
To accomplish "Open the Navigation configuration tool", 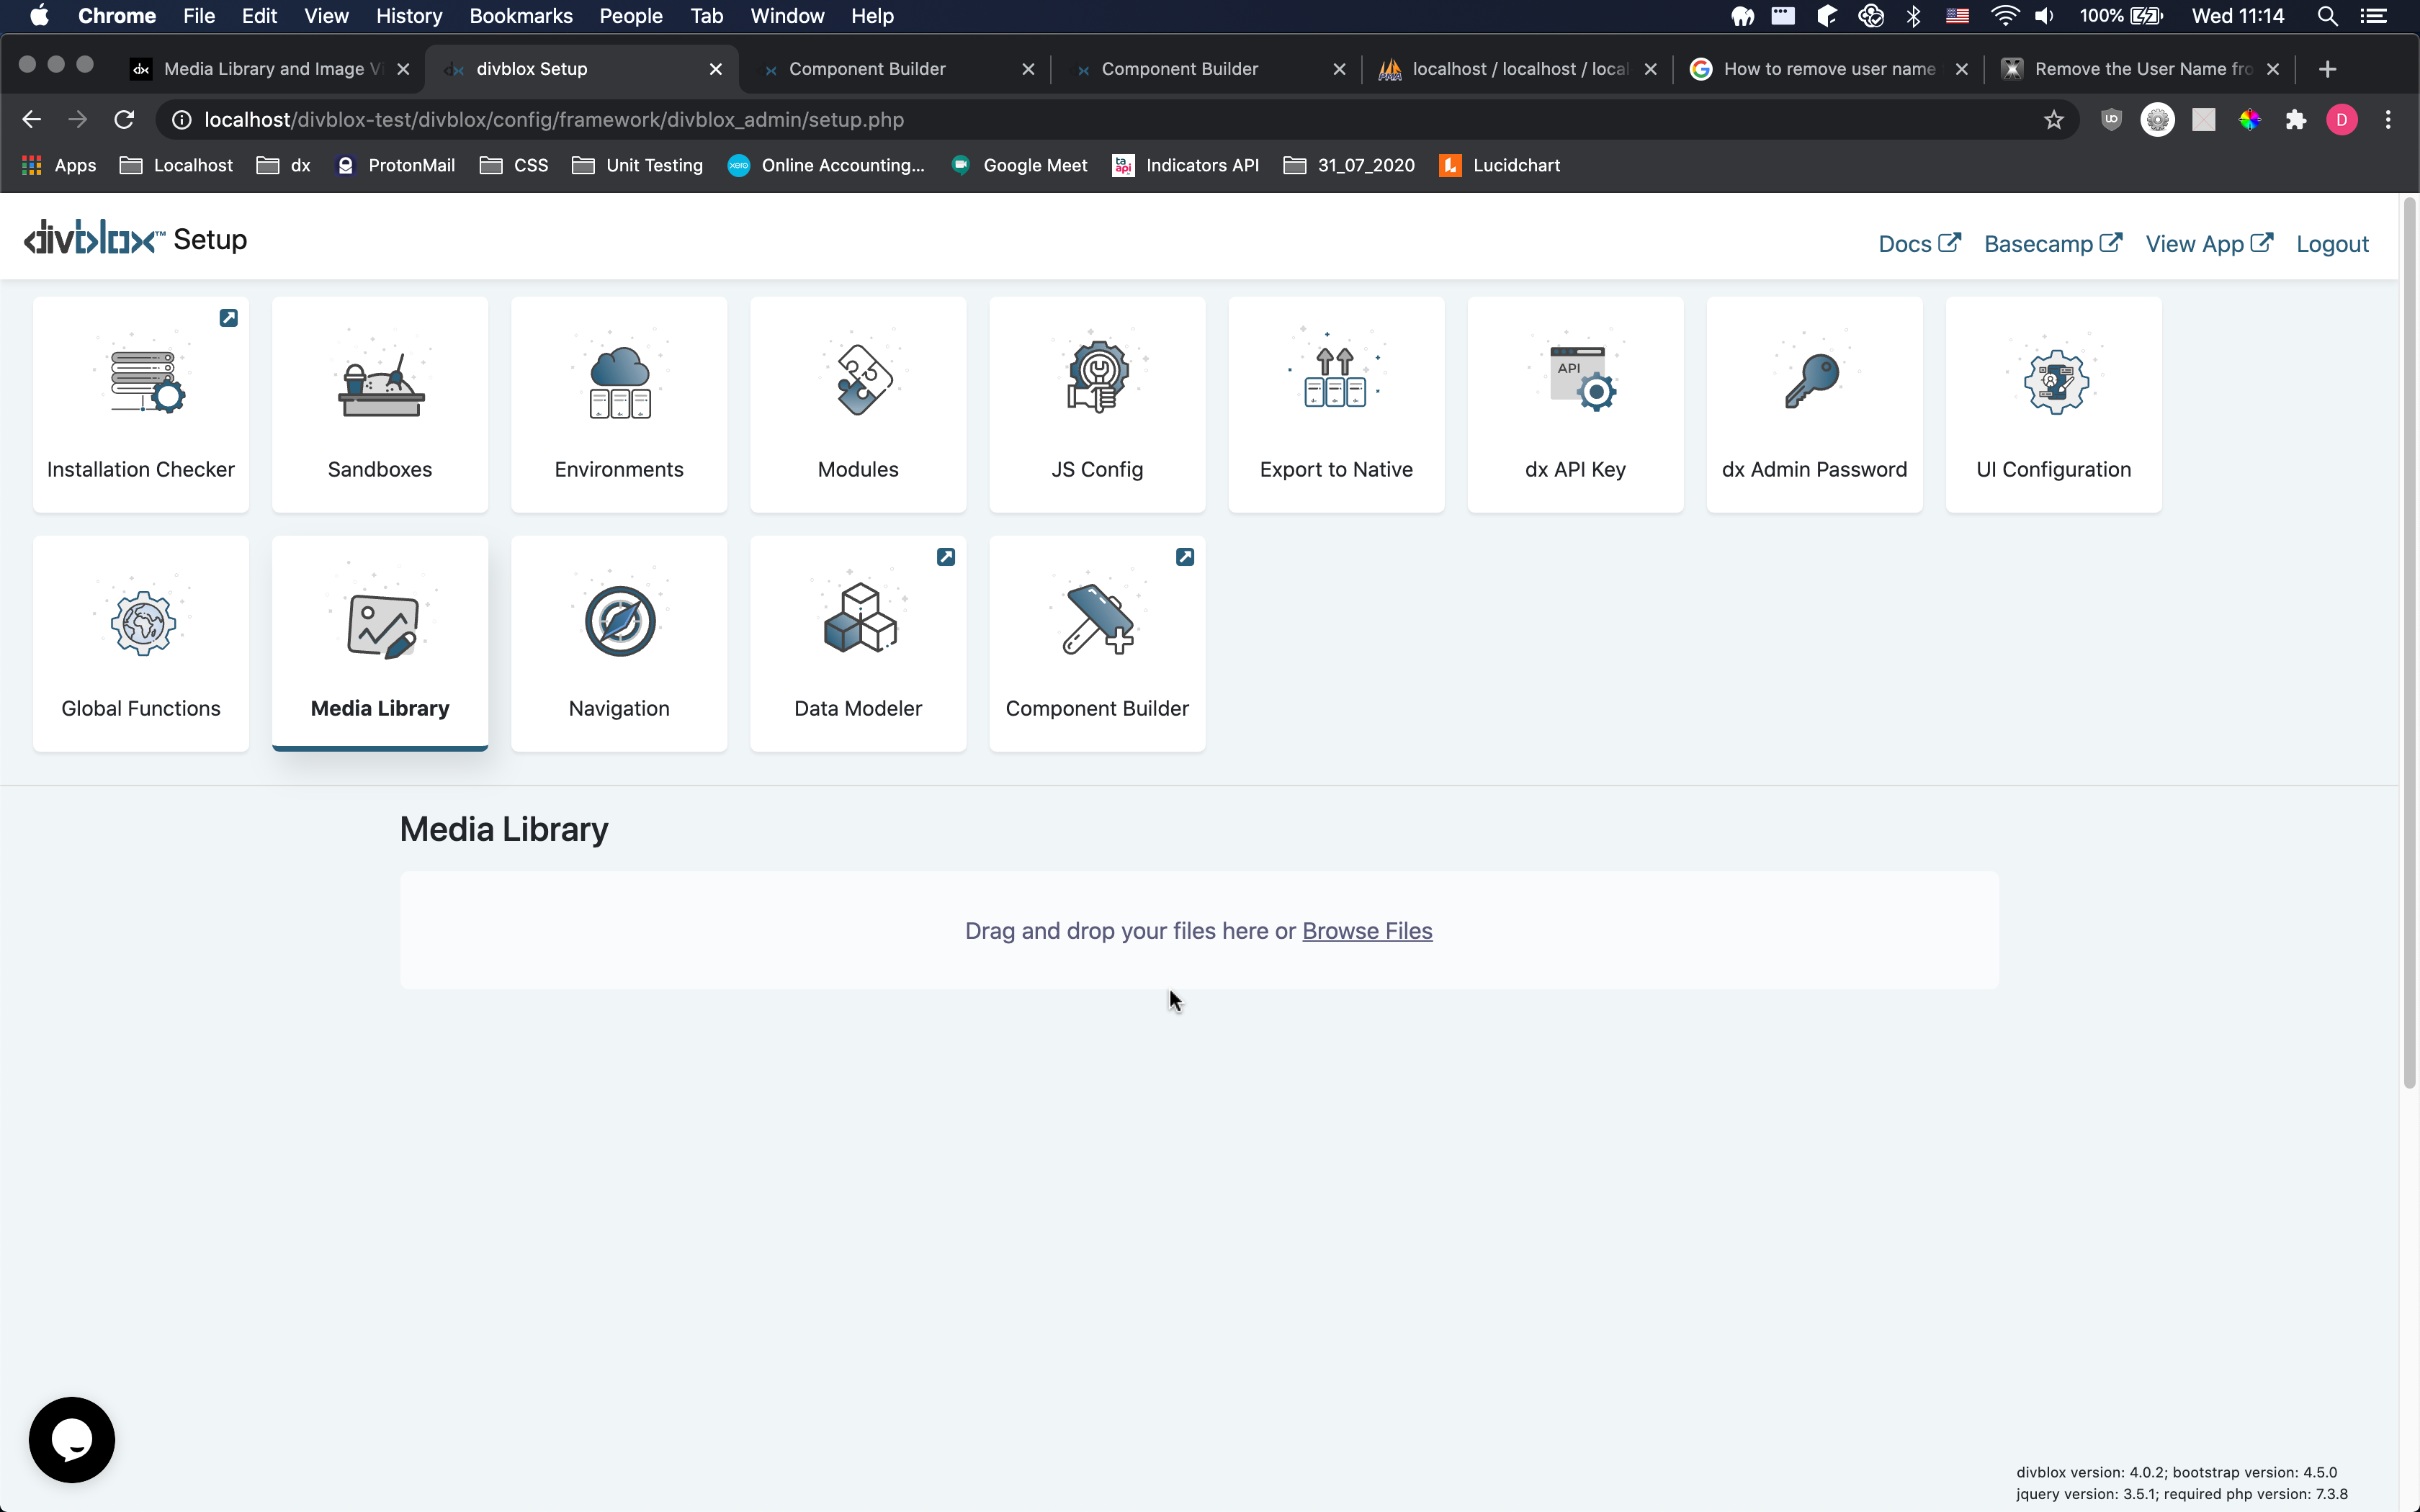I will point(619,644).
